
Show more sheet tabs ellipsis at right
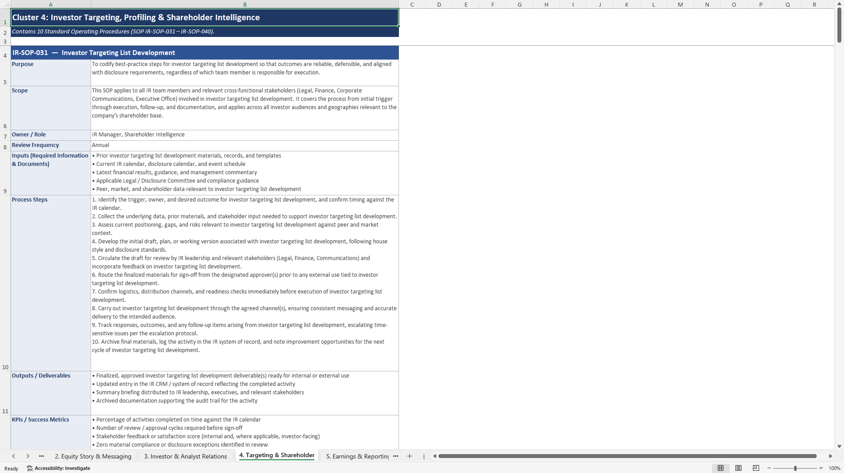pyautogui.click(x=395, y=456)
